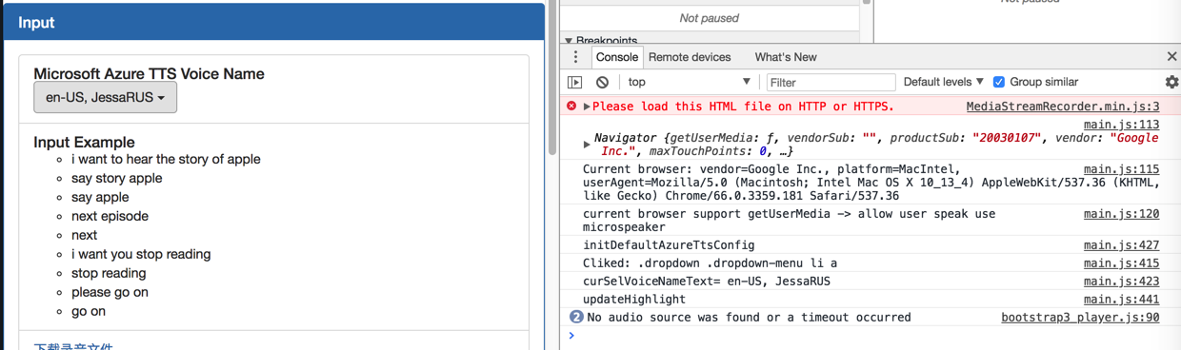Viewport: 1181px width, 350px height.
Task: Open the en-US, JessaRUS voice dropdown
Action: click(x=106, y=97)
